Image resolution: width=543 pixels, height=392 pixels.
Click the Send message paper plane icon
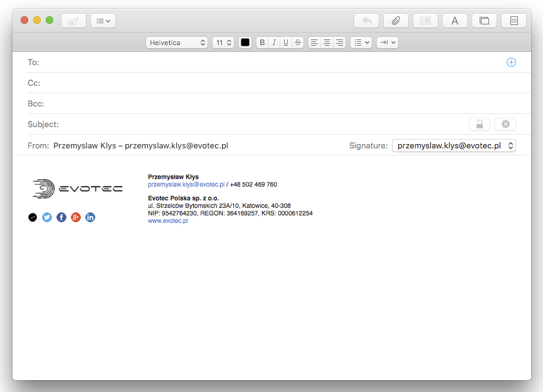coord(73,20)
